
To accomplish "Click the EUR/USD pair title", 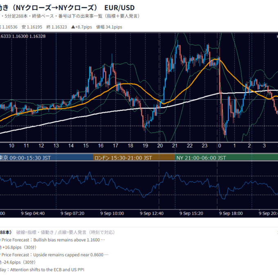I will 119,8.
